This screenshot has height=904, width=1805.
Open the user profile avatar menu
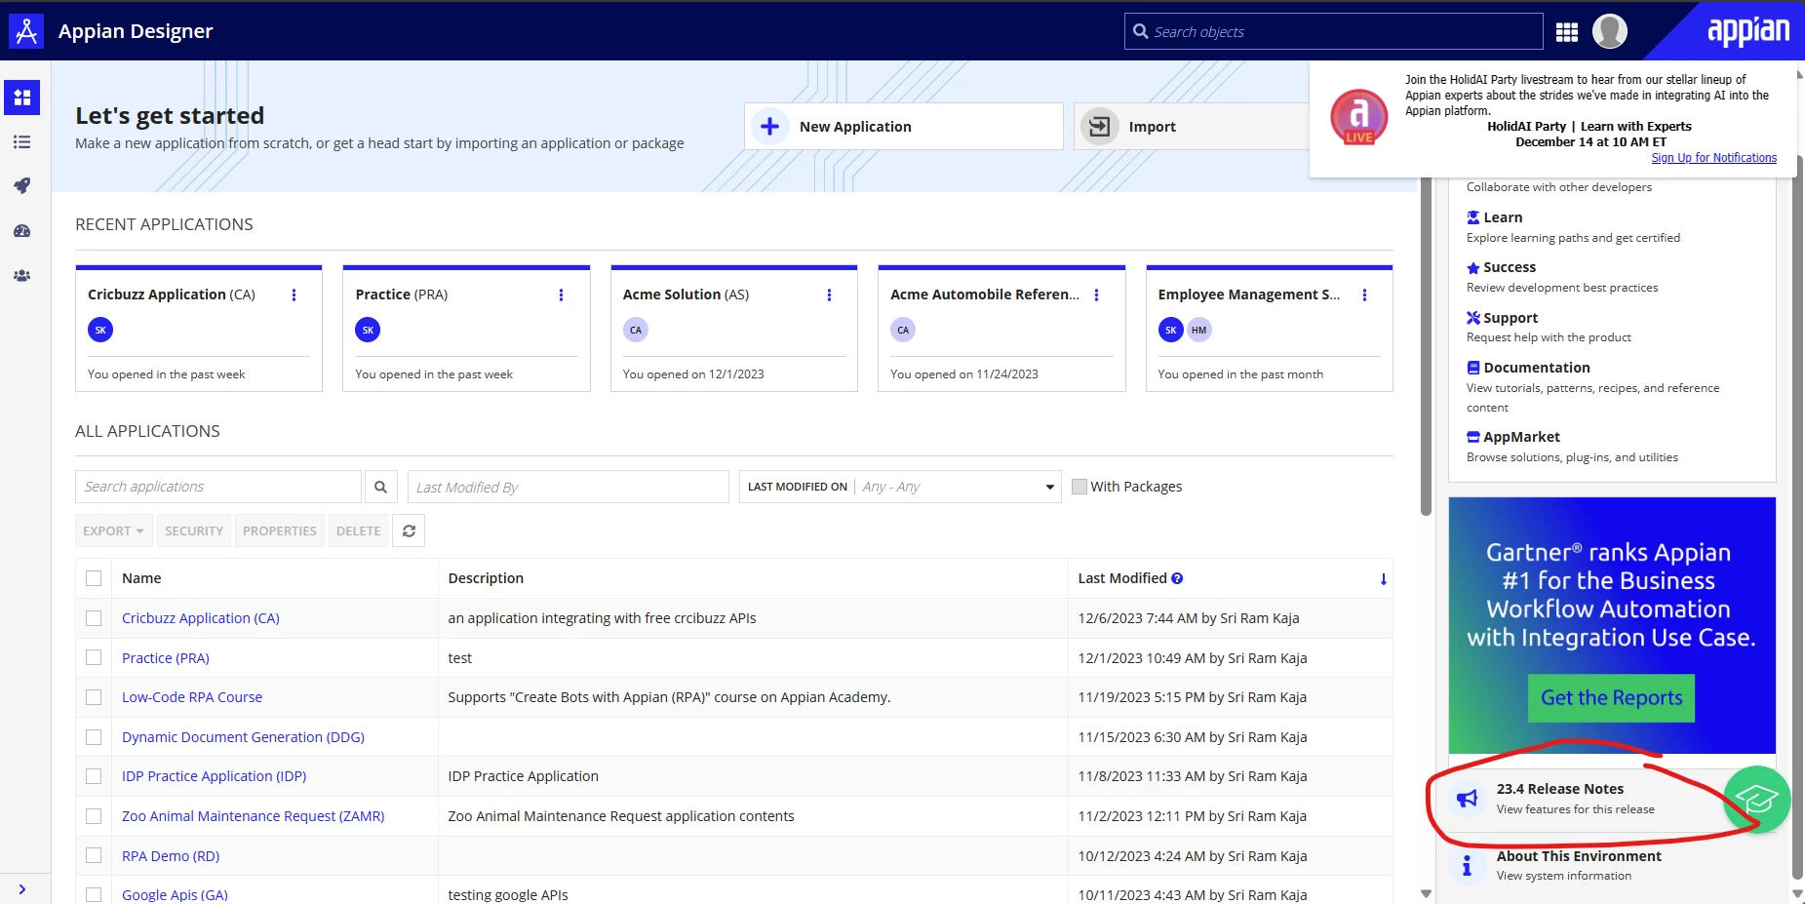(x=1610, y=31)
